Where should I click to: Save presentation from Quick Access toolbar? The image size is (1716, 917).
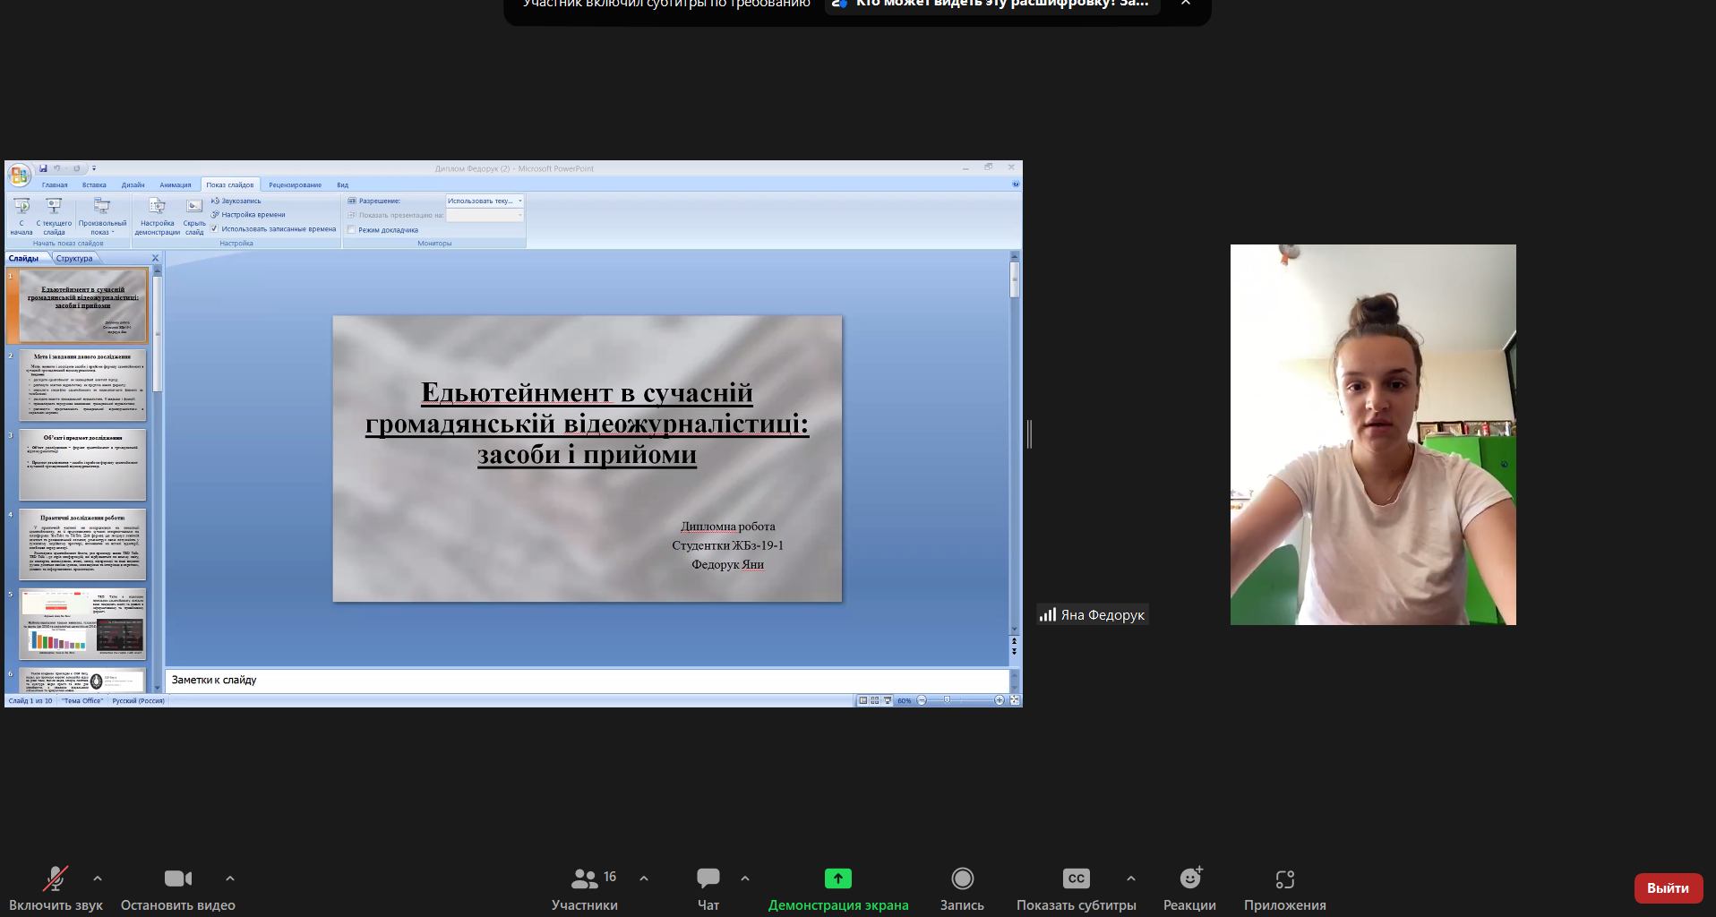click(x=42, y=168)
